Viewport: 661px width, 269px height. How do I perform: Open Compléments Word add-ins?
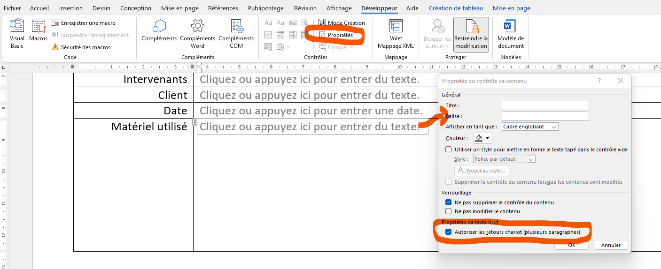pyautogui.click(x=197, y=34)
